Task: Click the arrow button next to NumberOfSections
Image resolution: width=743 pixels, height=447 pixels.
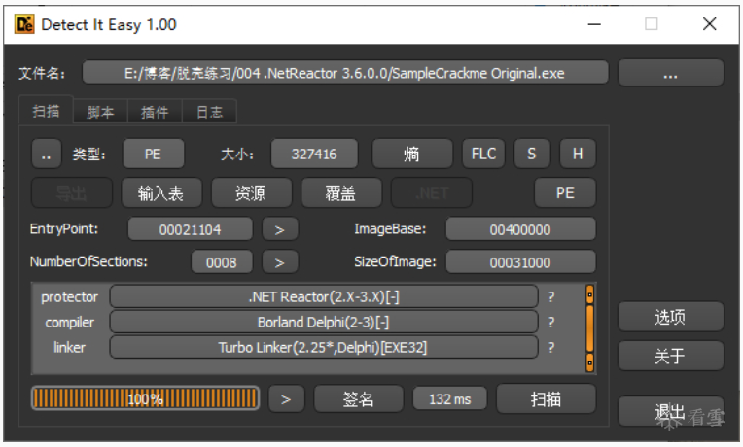Action: (280, 262)
